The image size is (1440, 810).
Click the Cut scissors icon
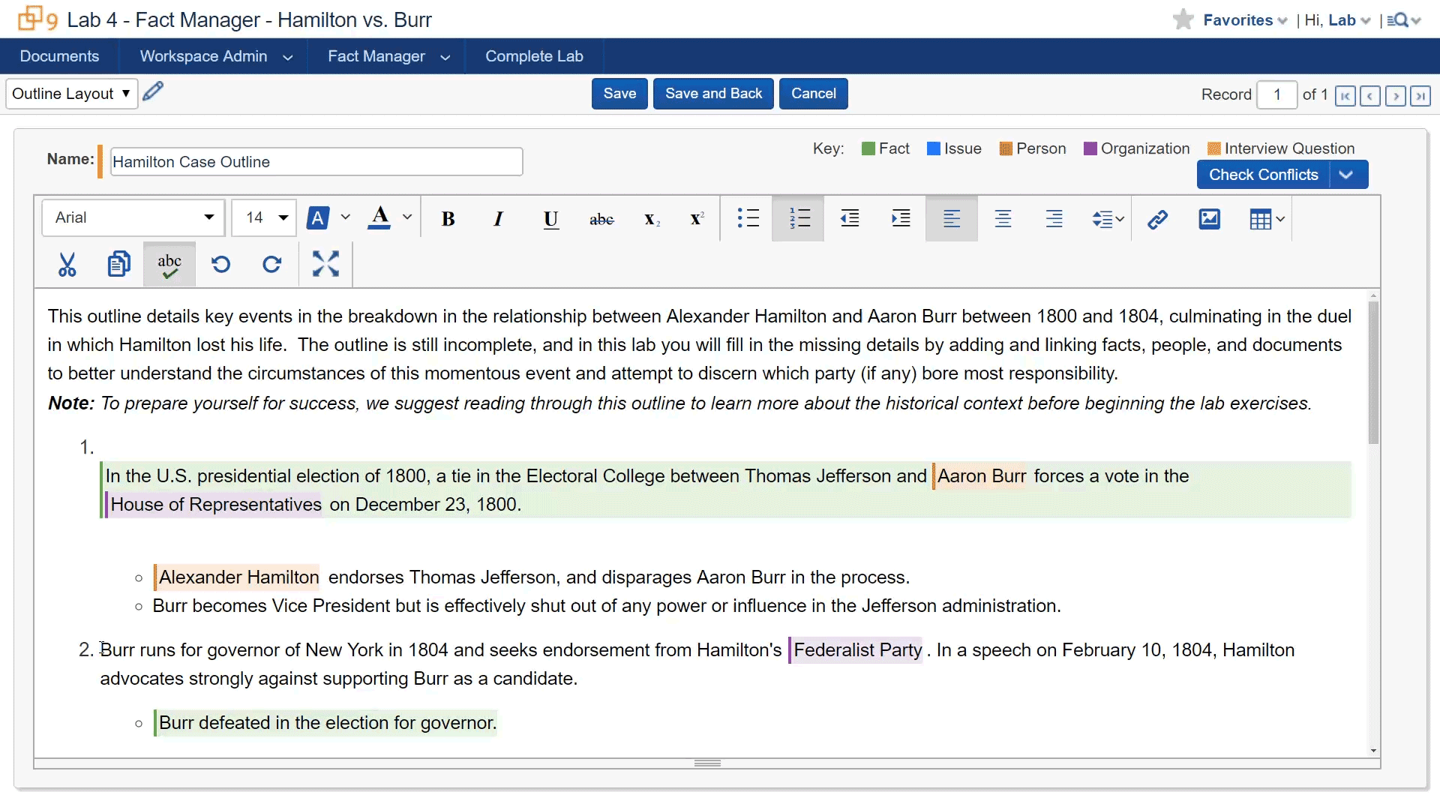67,264
